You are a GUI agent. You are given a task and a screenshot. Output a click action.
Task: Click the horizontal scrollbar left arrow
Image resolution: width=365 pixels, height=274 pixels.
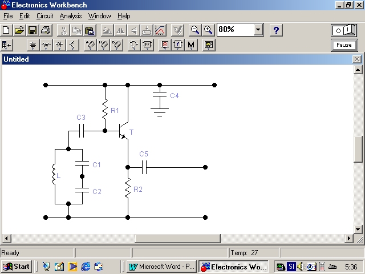tap(6, 239)
